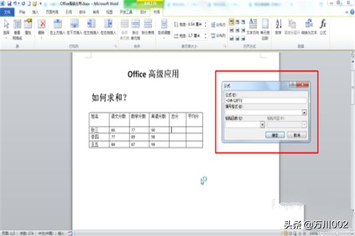Open the Word Help question mark icon
Viewport: 355px width, 236px height.
point(352,12)
